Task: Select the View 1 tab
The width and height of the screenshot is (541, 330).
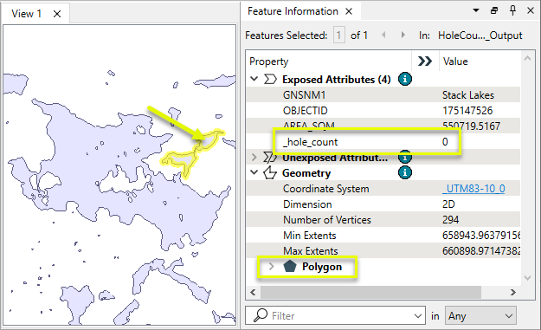Action: pyautogui.click(x=26, y=14)
